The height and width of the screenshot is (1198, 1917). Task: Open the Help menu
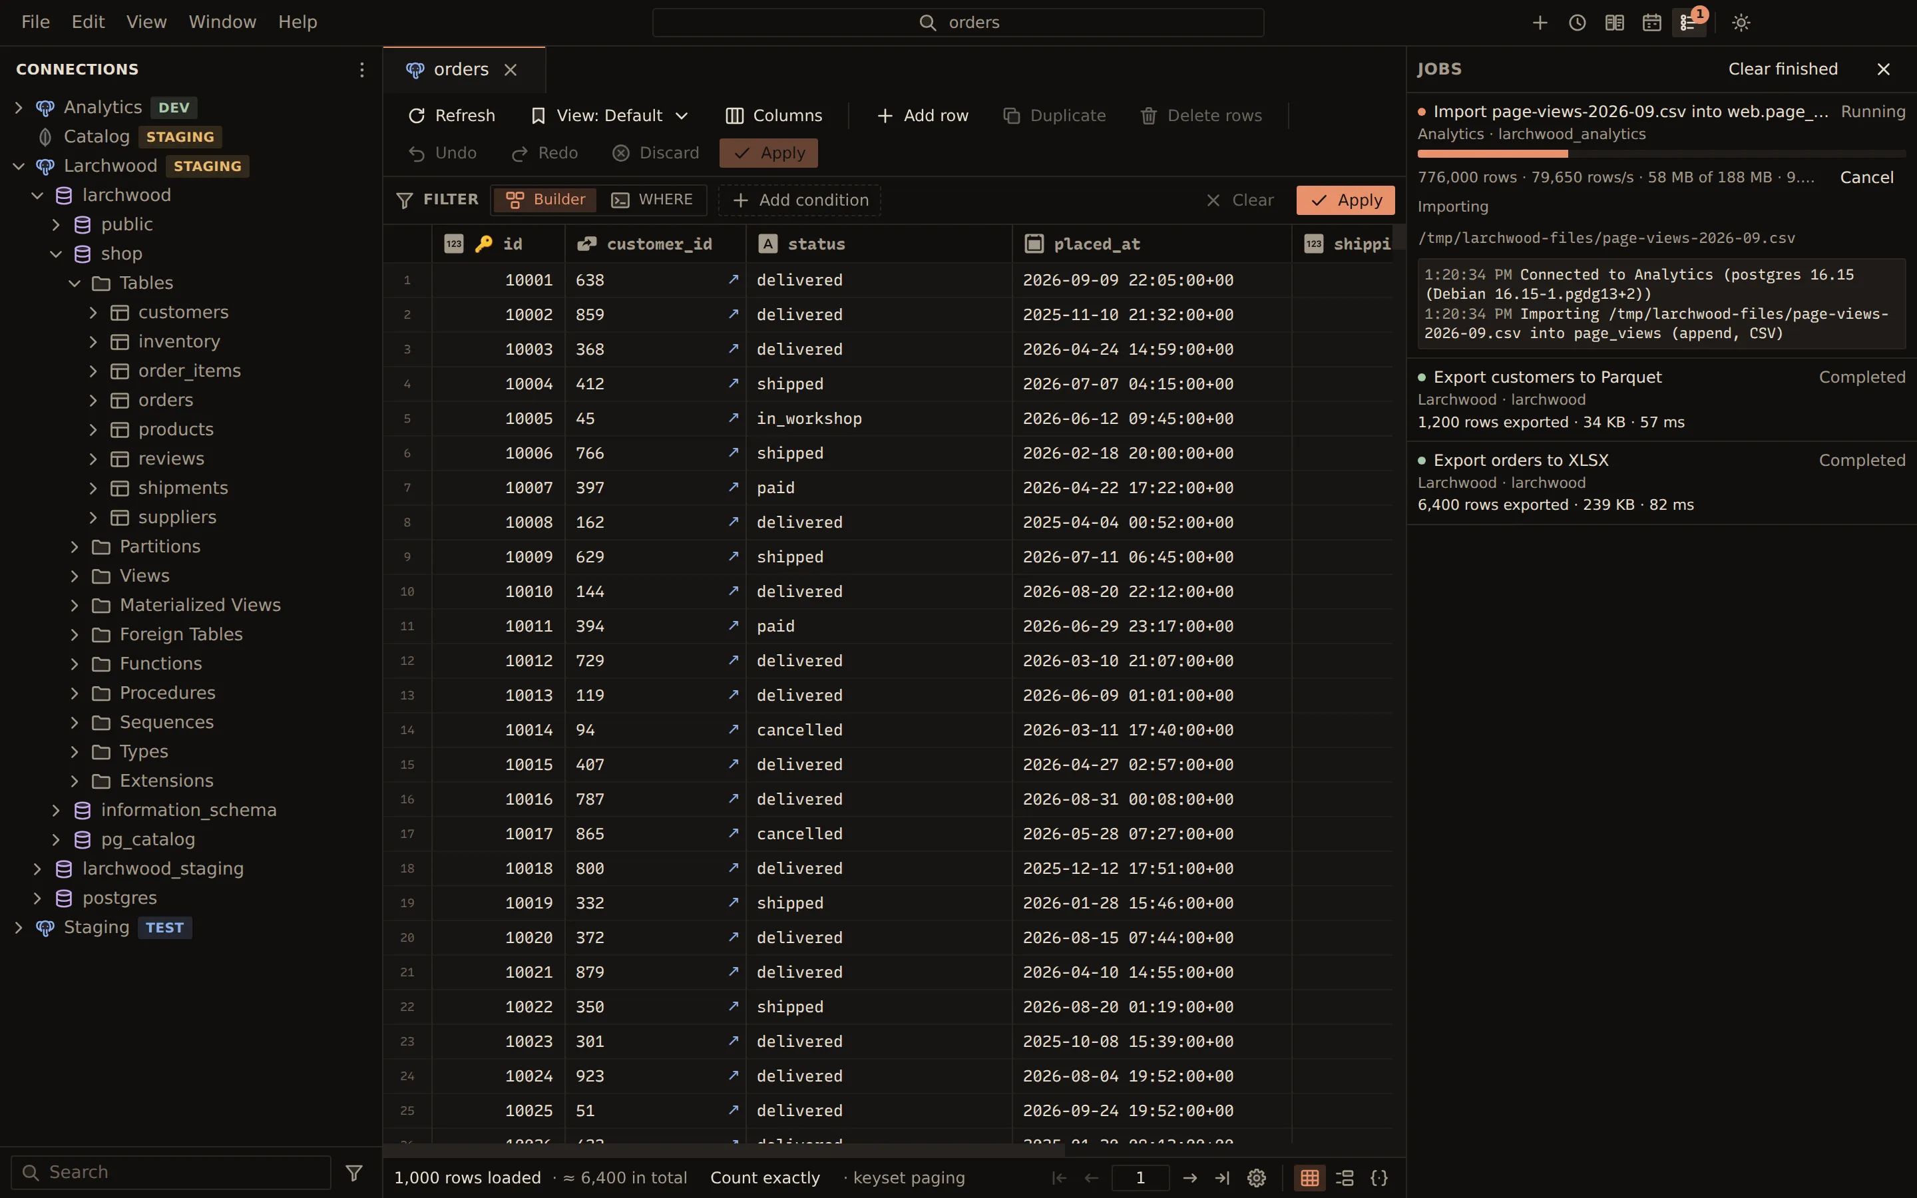click(x=298, y=22)
